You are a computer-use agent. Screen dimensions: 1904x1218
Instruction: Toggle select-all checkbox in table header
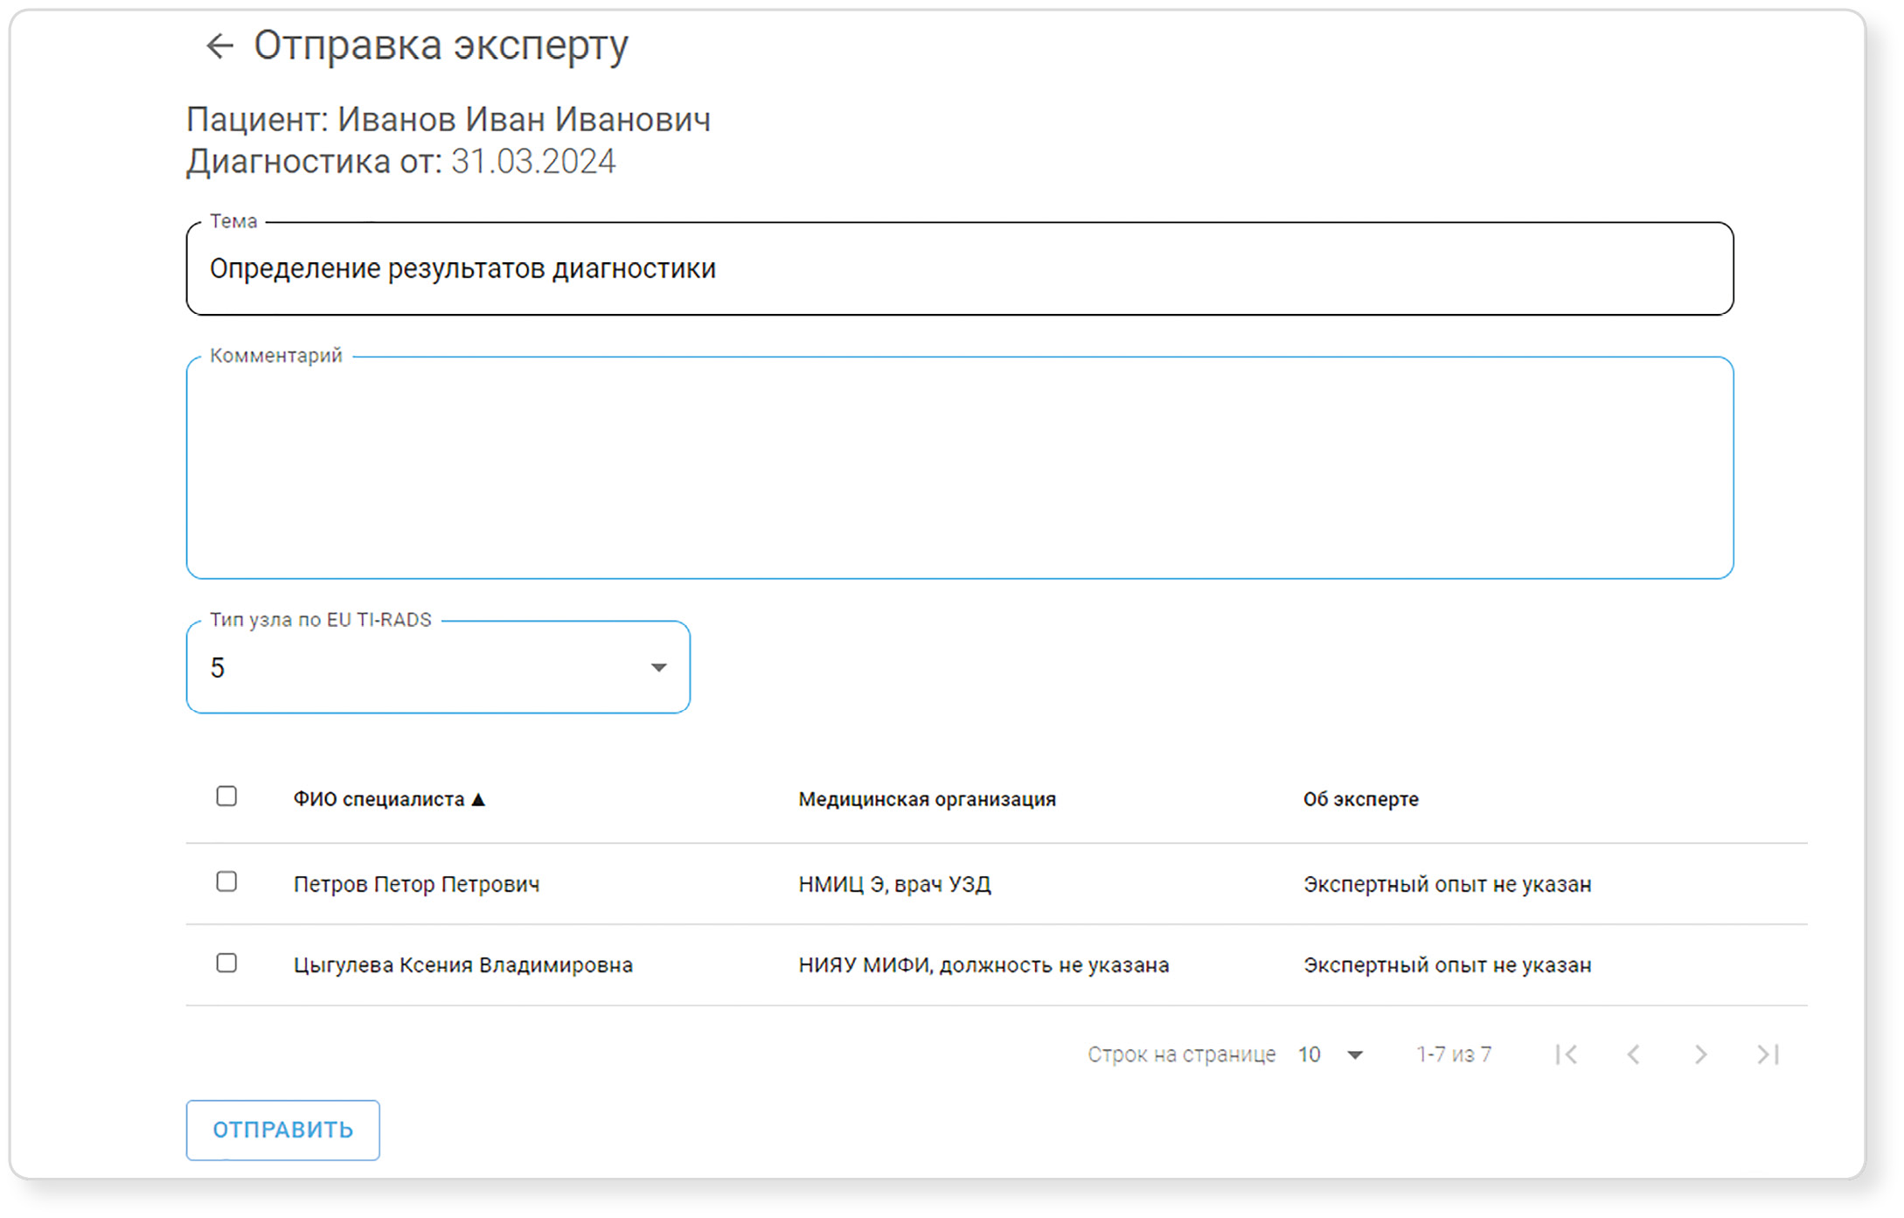pos(226,797)
